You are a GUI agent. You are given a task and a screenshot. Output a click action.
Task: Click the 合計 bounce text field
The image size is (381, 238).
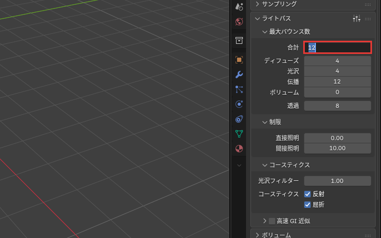[x=338, y=48]
